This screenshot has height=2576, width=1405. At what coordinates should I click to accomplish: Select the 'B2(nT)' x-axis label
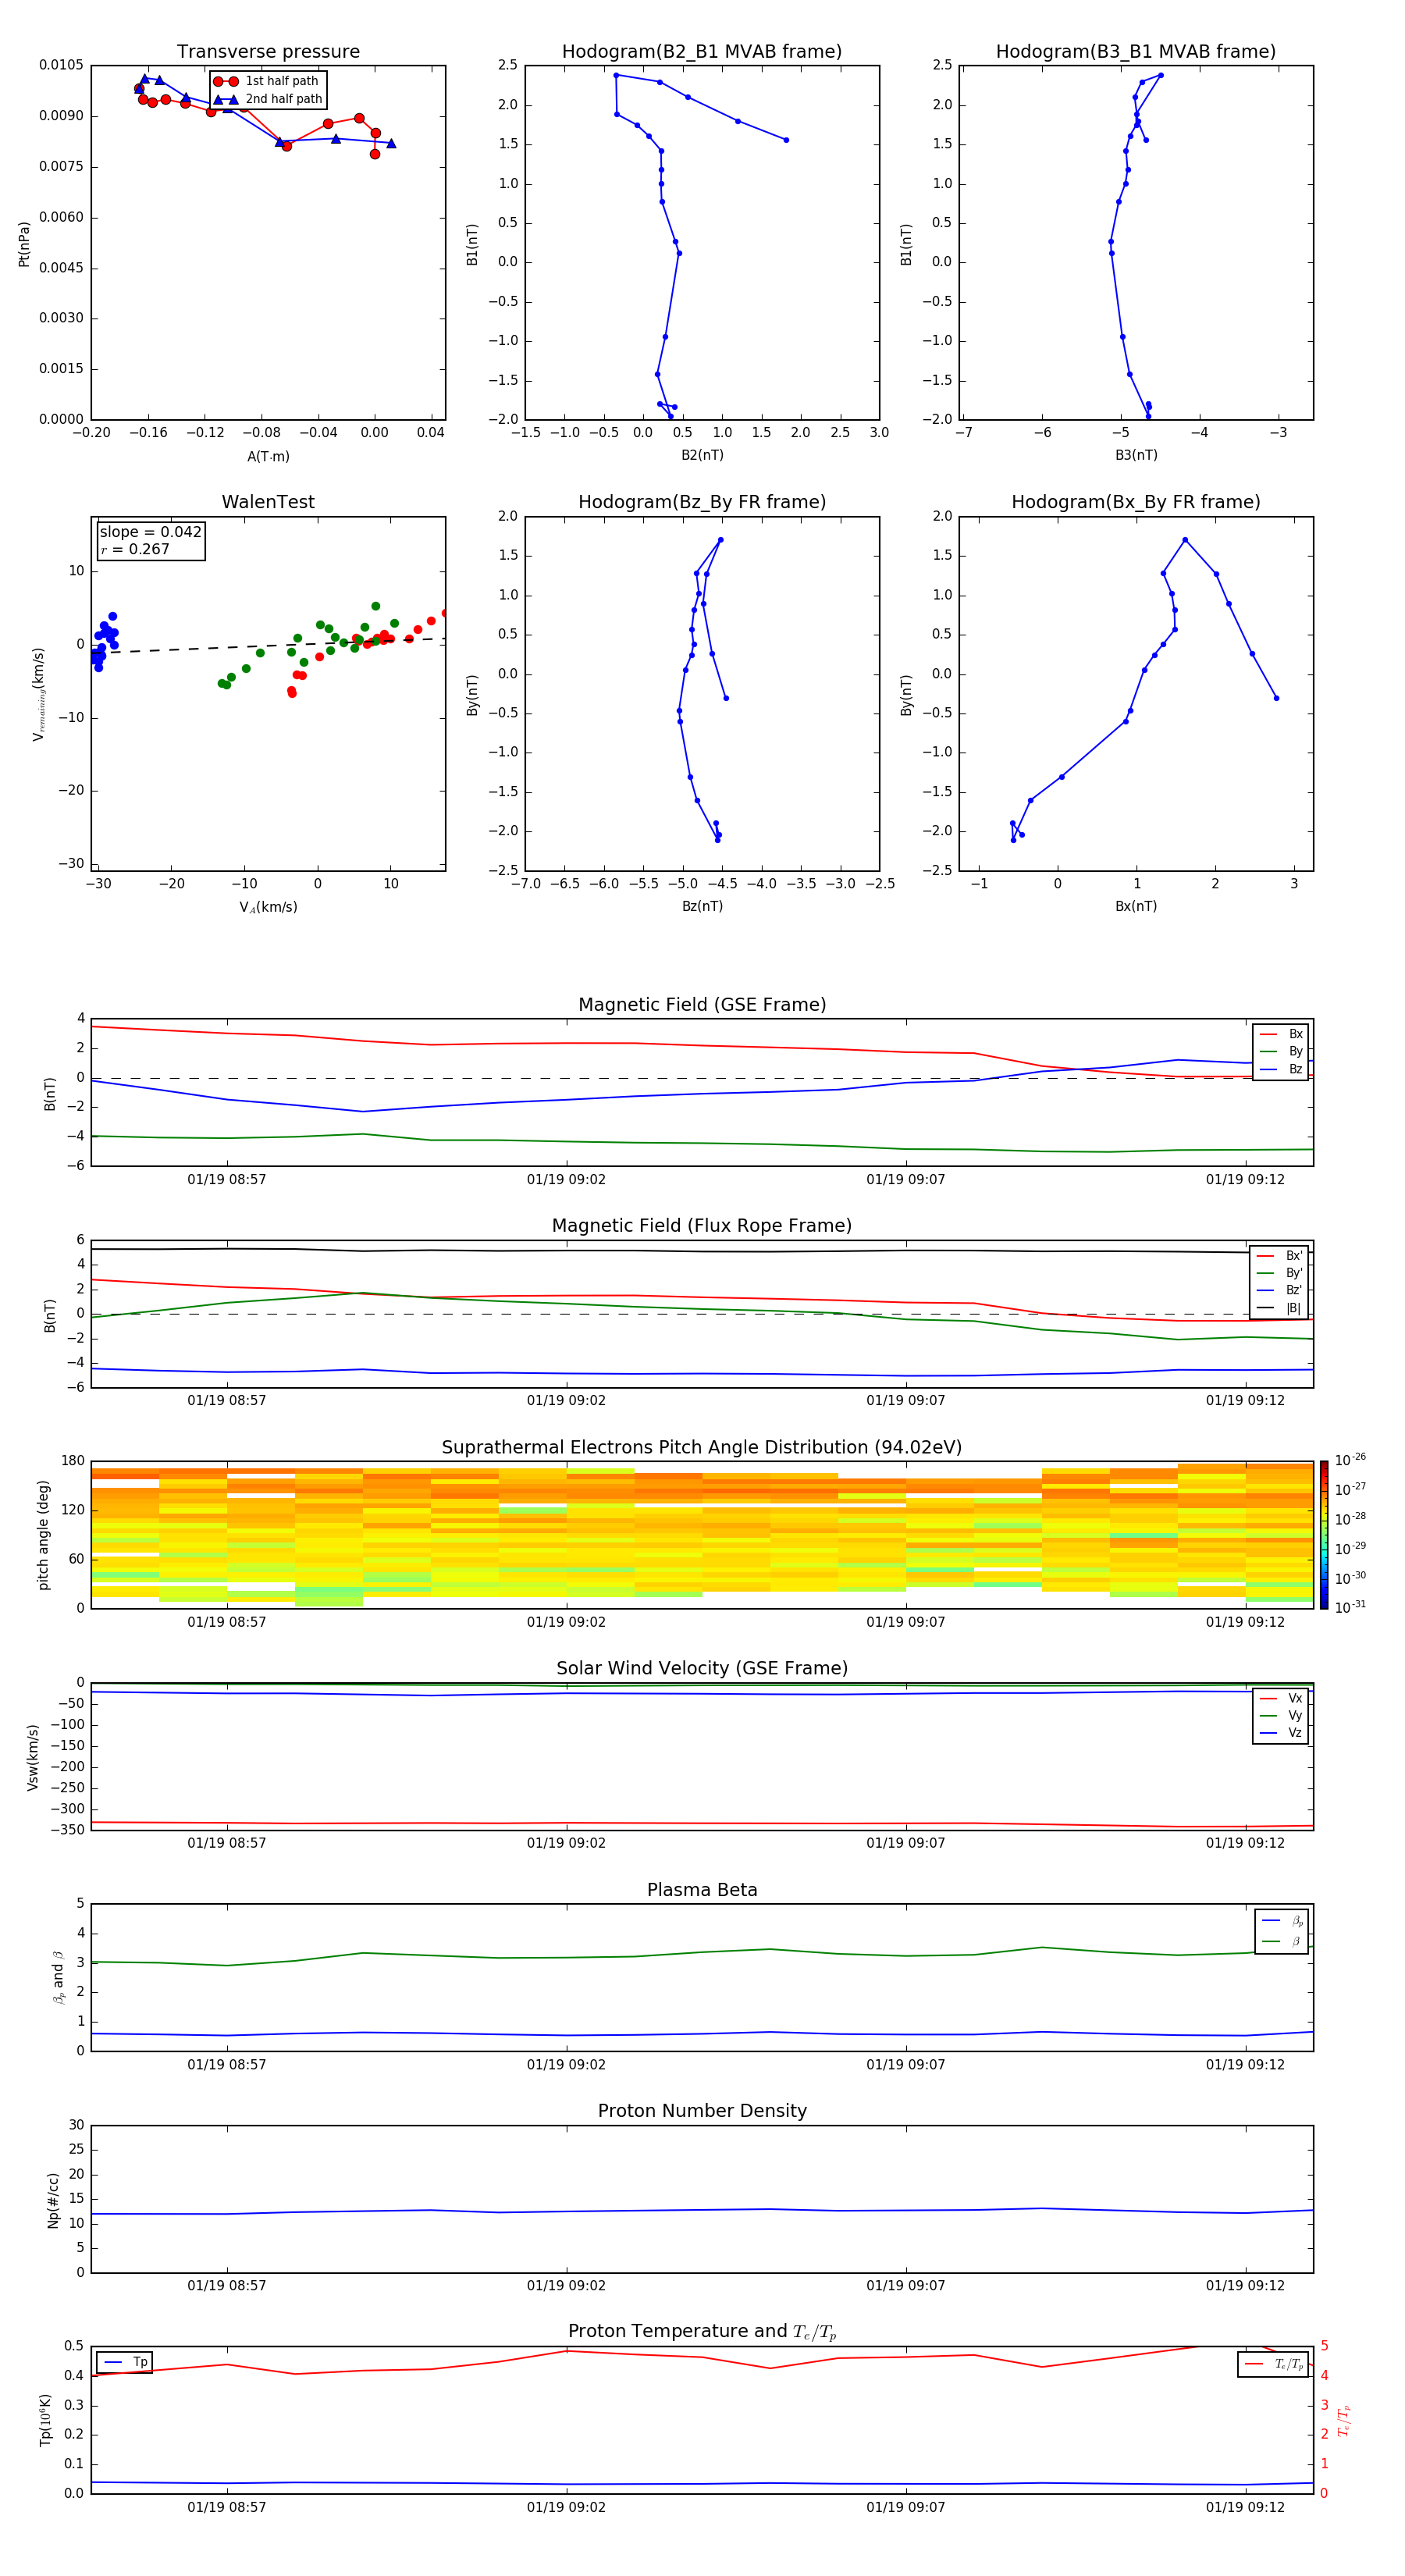[702, 455]
